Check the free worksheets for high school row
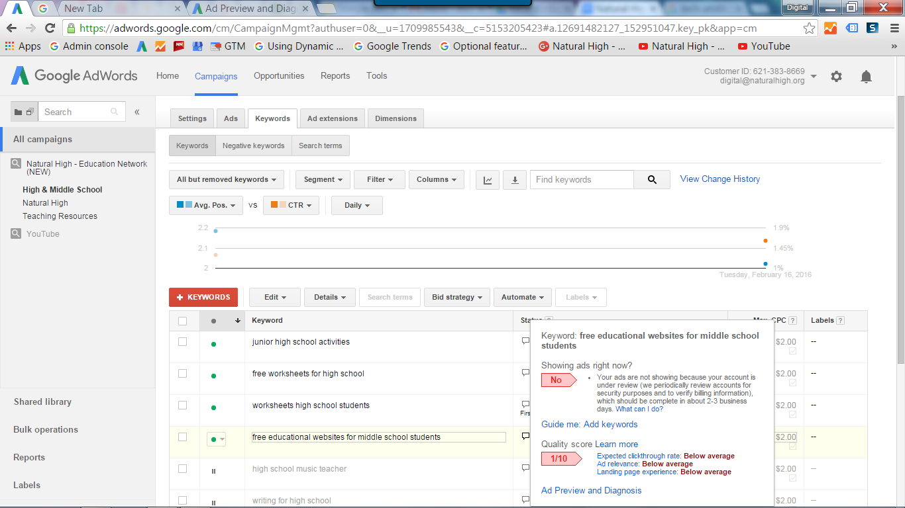 point(183,374)
